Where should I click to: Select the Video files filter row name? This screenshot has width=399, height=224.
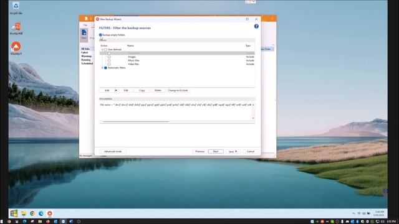[133, 64]
